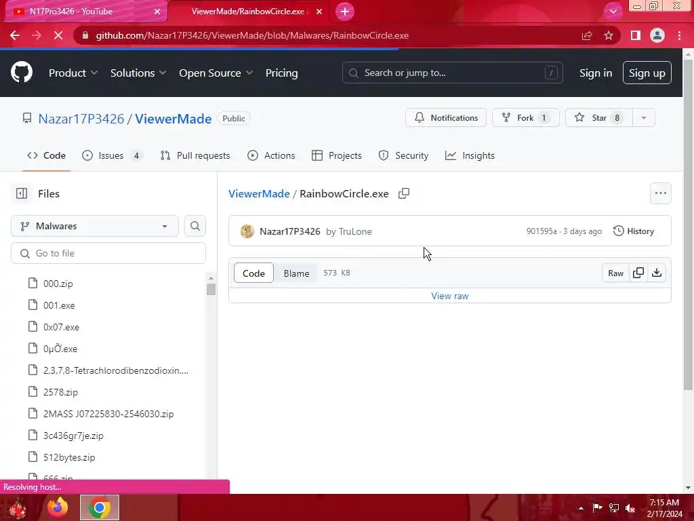The width and height of the screenshot is (694, 521).
Task: Open the Projects tab
Action: [x=337, y=155]
